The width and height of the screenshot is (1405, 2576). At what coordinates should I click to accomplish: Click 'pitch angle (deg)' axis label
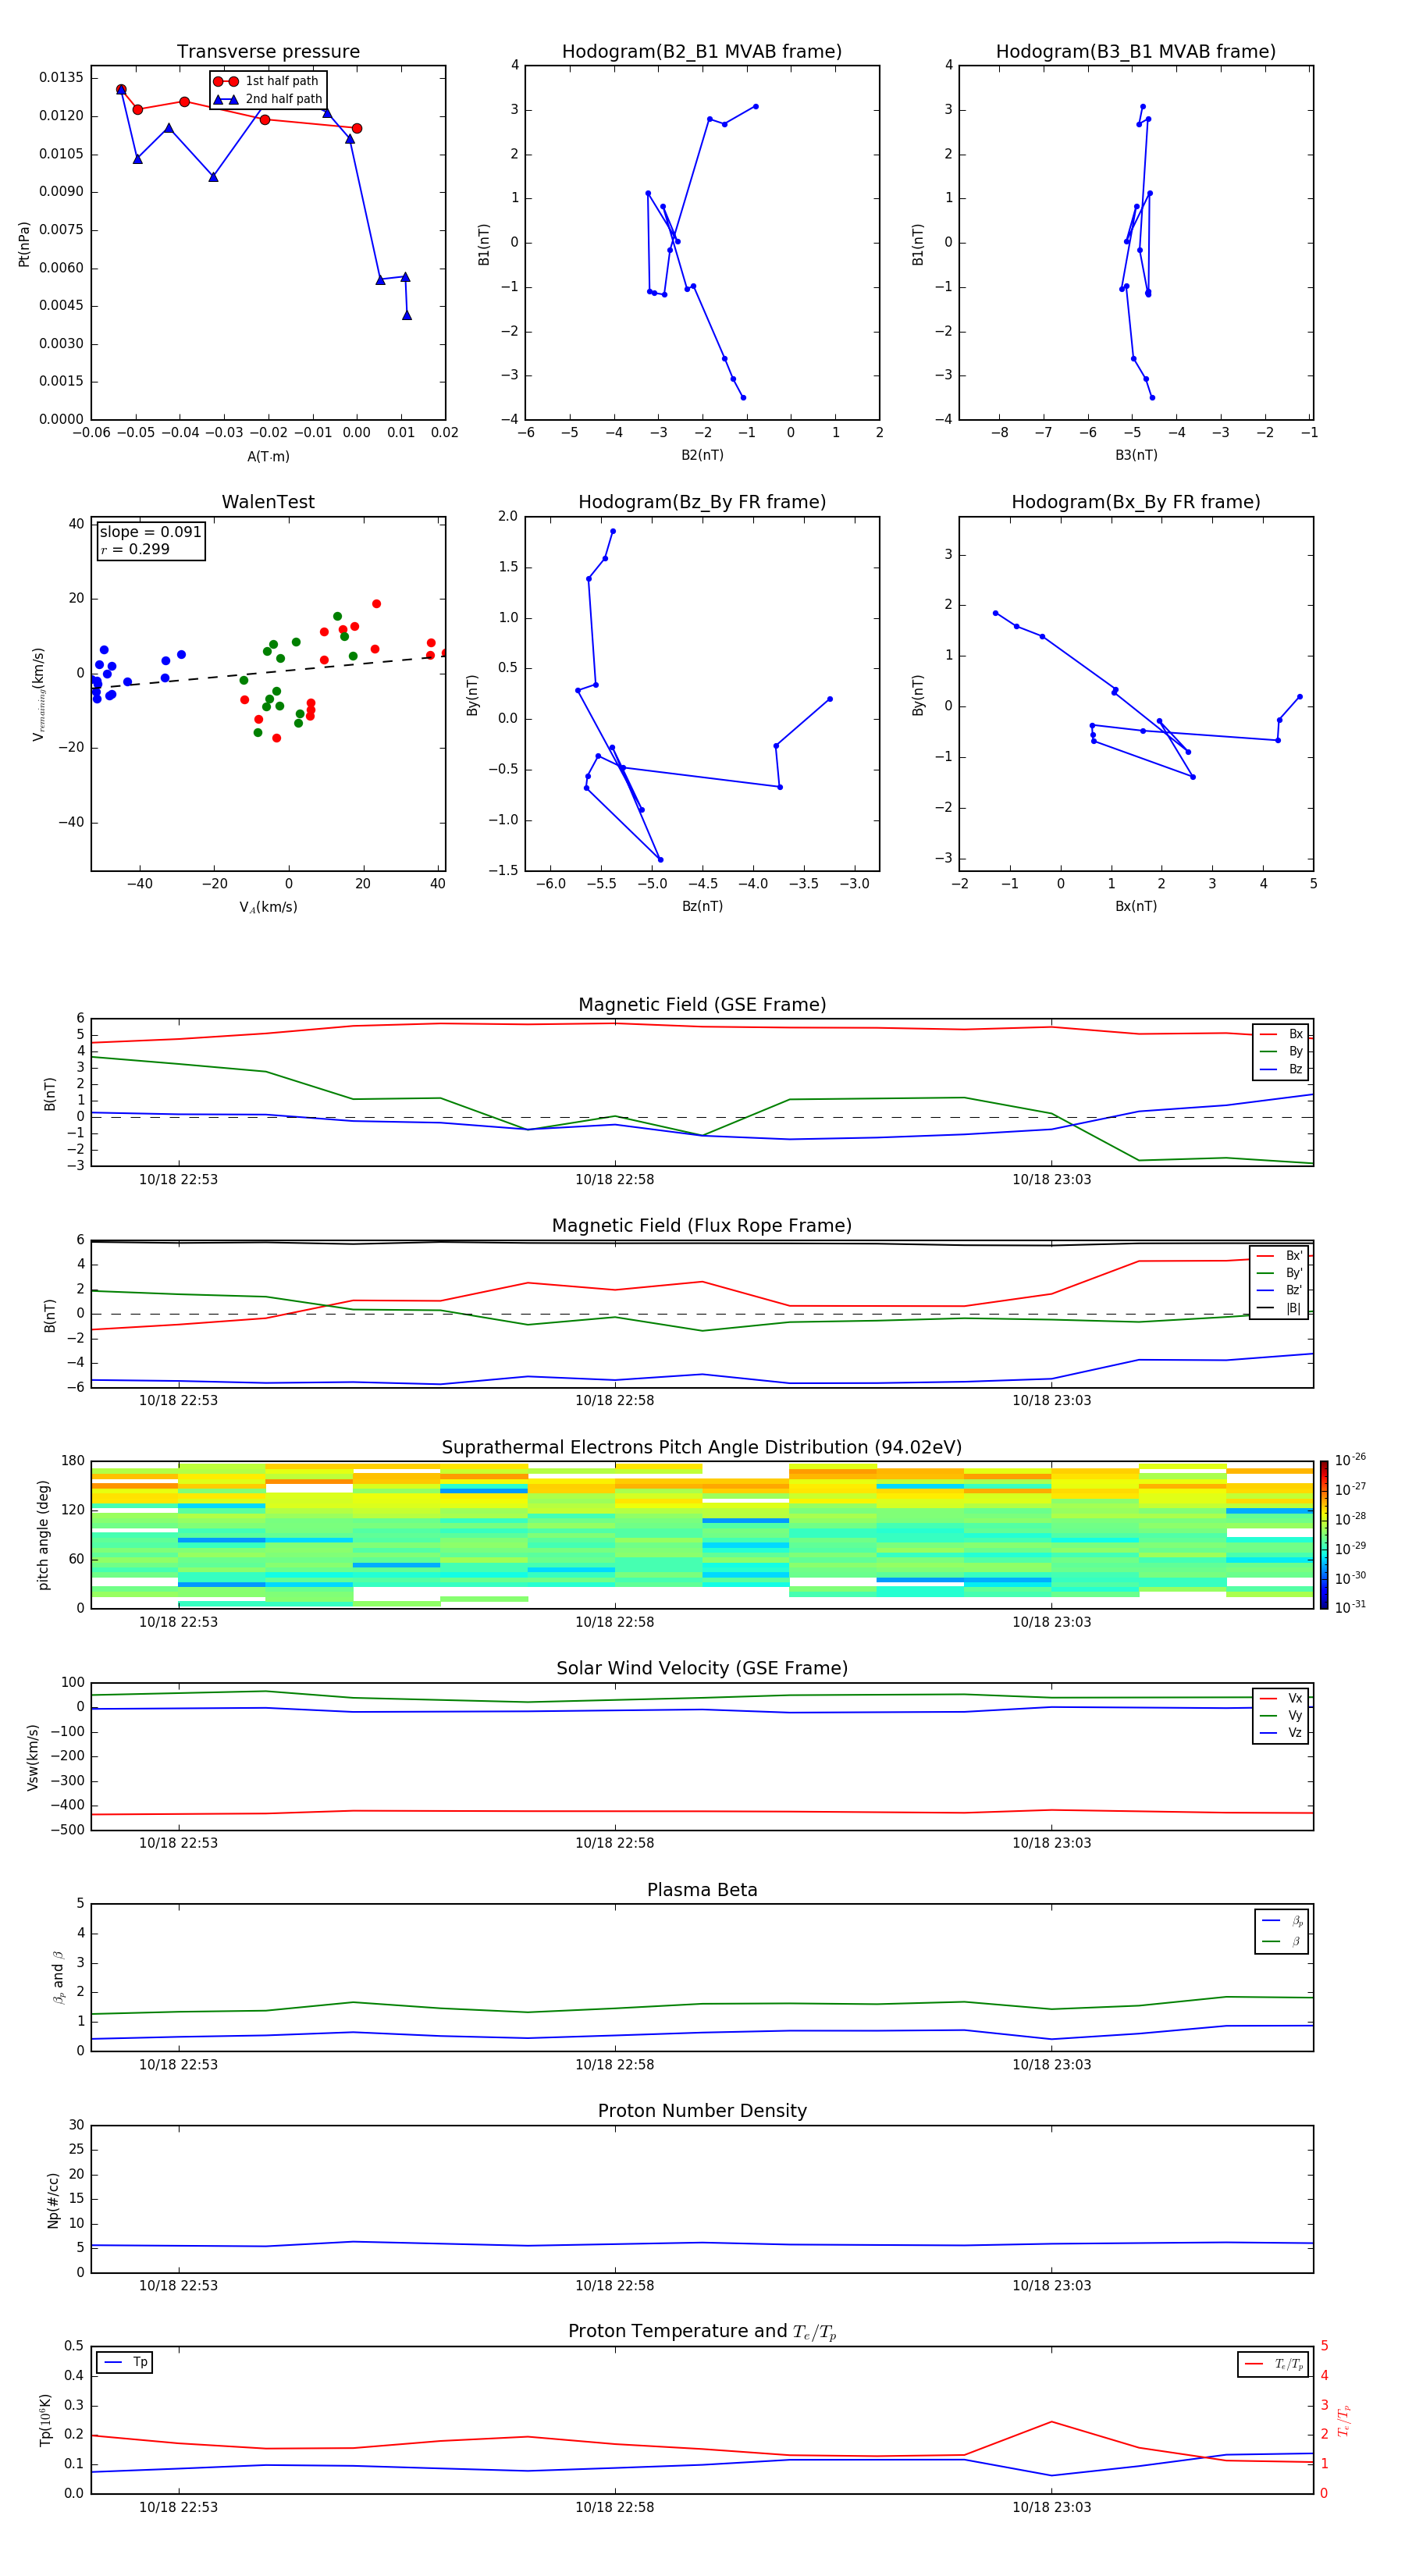pyautogui.click(x=43, y=1535)
